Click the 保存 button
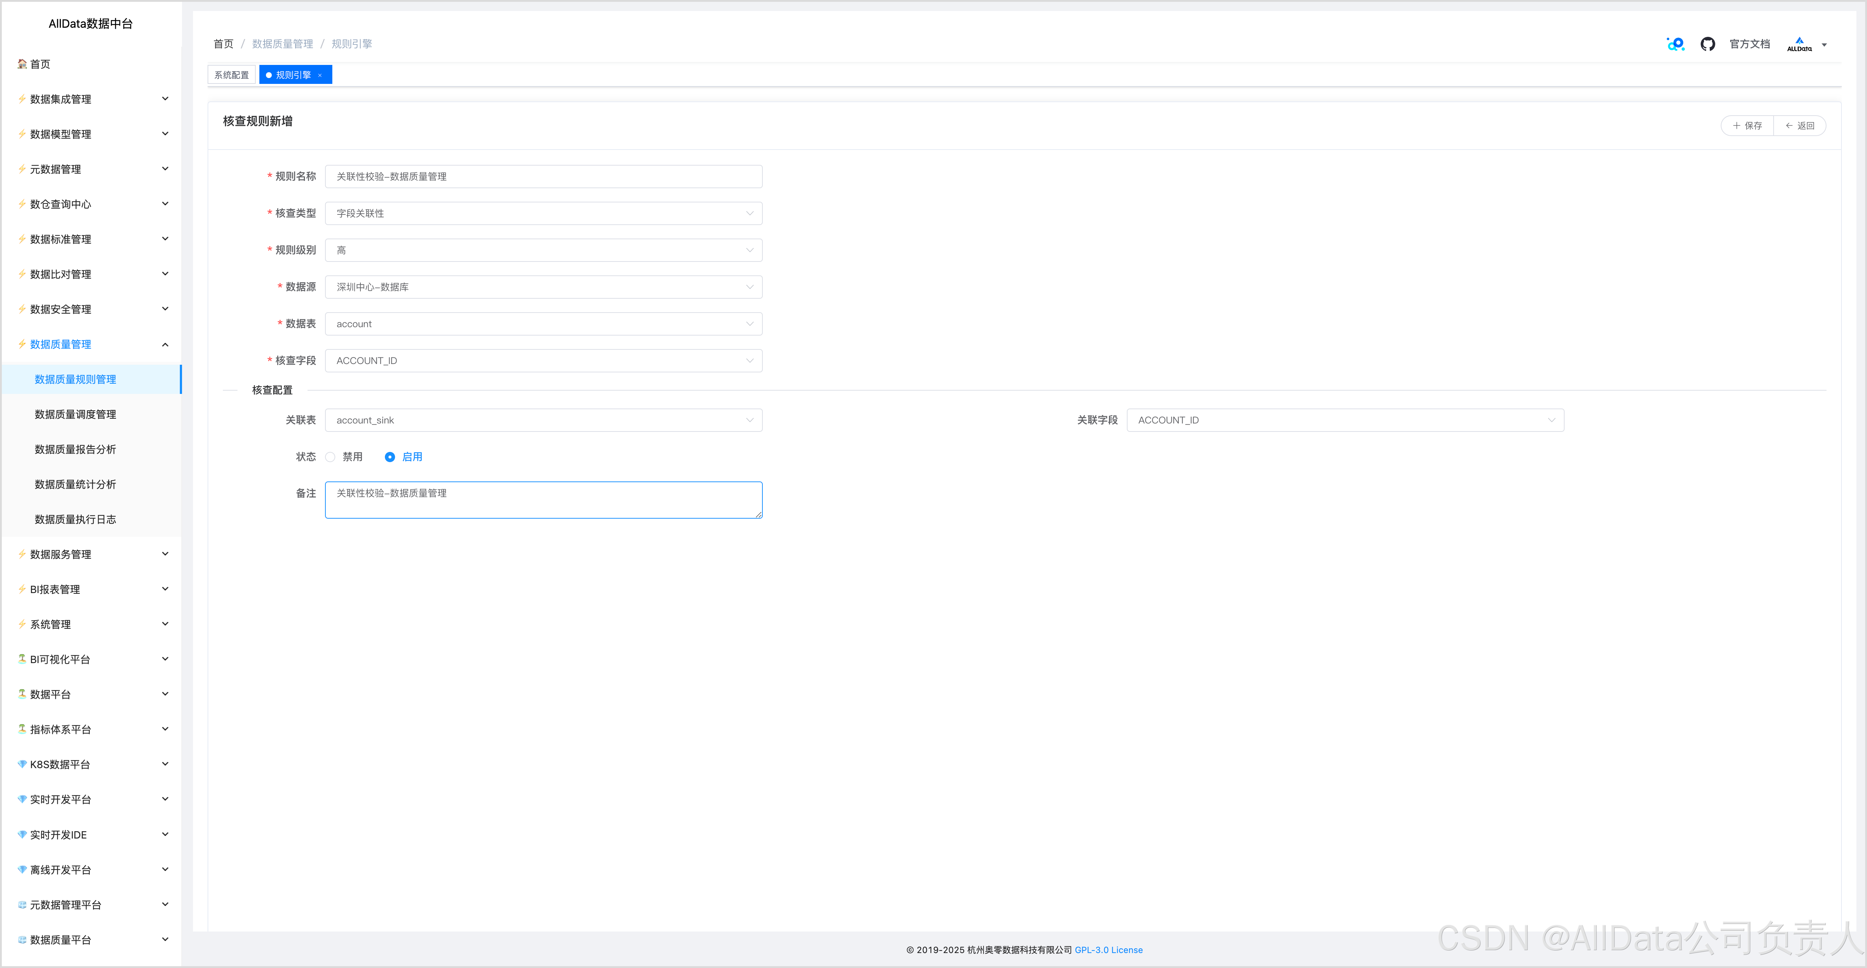 coord(1747,125)
